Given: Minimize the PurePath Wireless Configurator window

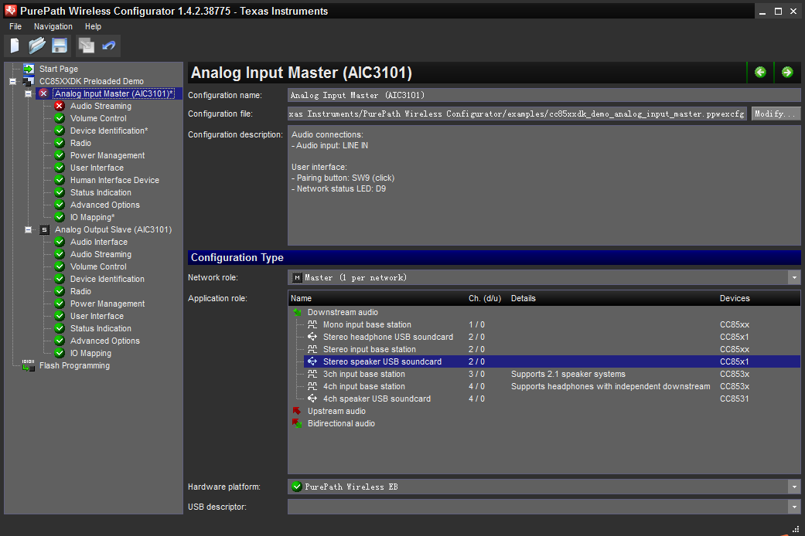Looking at the screenshot, I should tap(762, 12).
